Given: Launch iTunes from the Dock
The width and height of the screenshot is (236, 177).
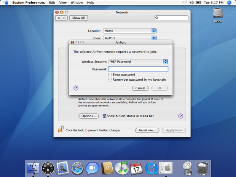Looking at the screenshot, I should pyautogui.click(x=121, y=168).
